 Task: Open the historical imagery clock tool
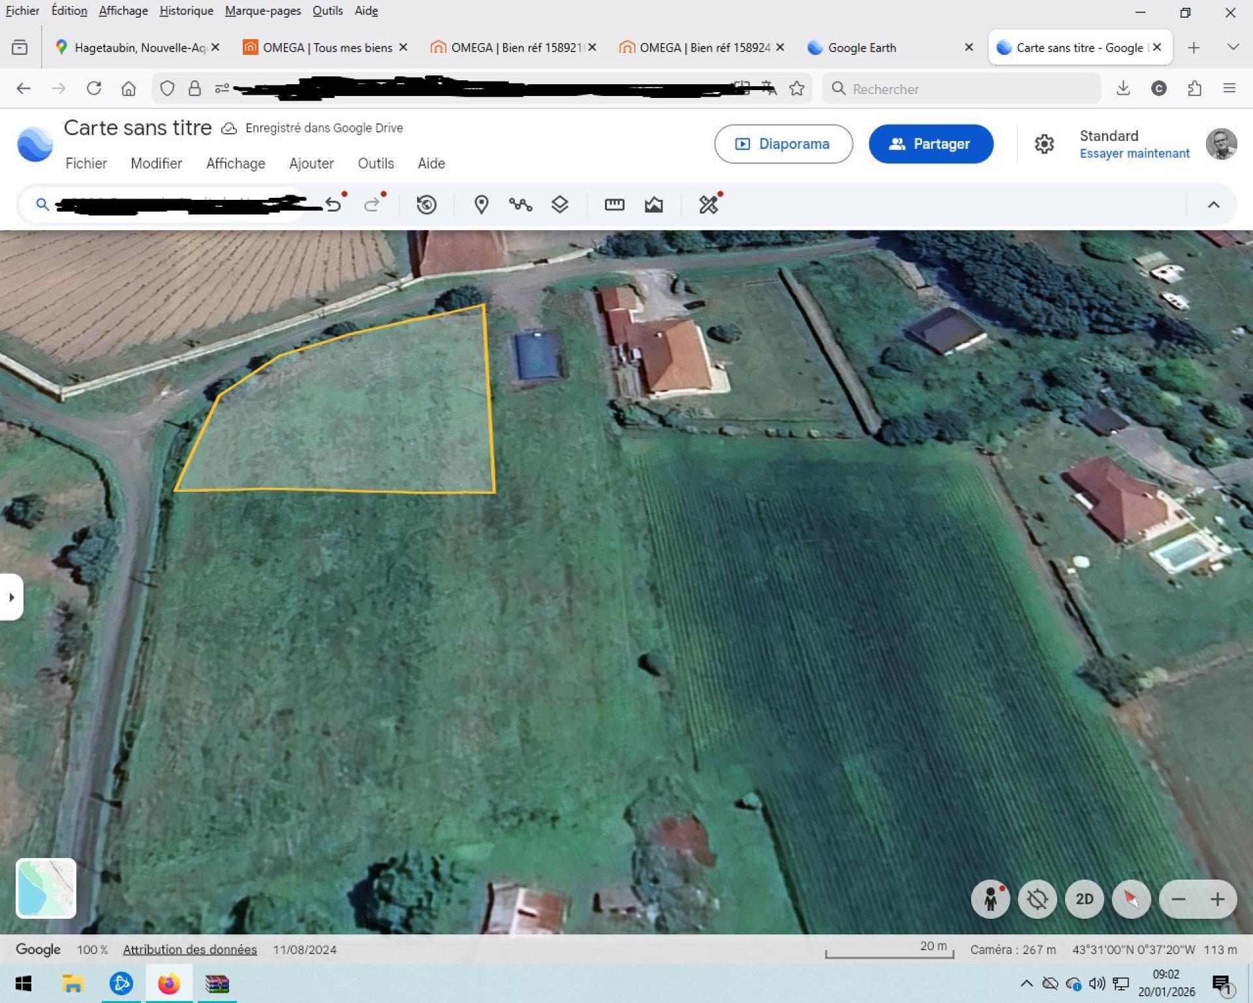click(x=426, y=205)
